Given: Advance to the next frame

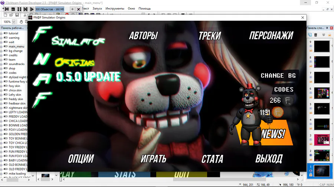Looking at the screenshot, I should point(25,9).
